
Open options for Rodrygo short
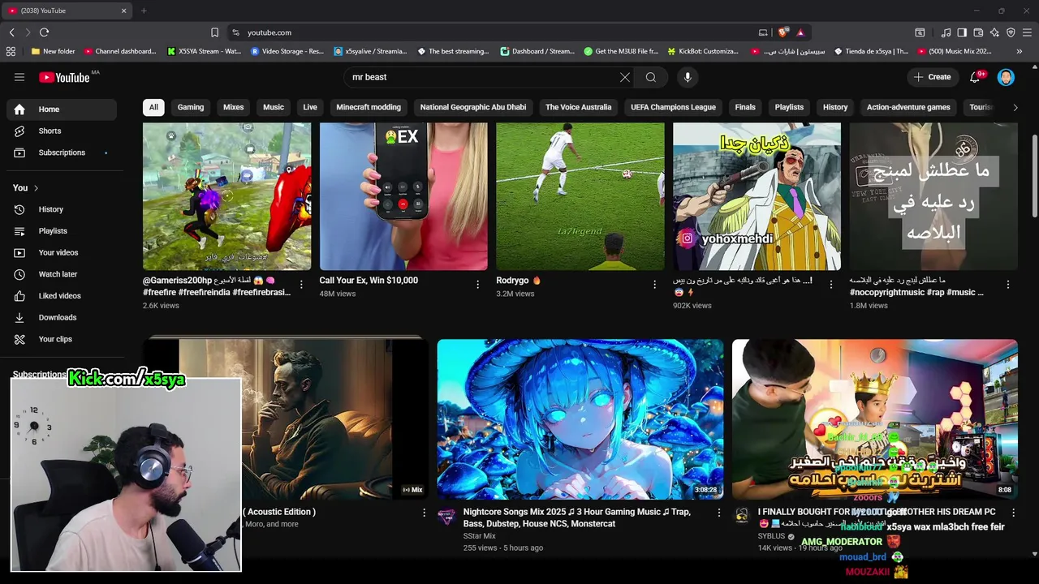655,285
